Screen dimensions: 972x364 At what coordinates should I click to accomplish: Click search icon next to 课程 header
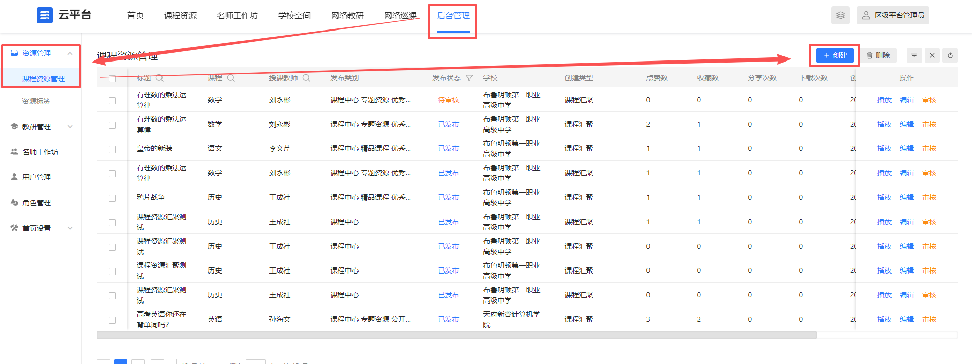point(231,78)
